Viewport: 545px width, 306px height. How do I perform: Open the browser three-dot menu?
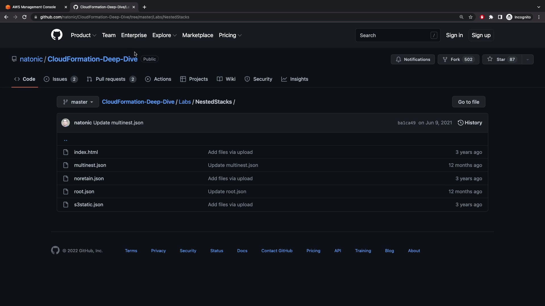tap(539, 17)
